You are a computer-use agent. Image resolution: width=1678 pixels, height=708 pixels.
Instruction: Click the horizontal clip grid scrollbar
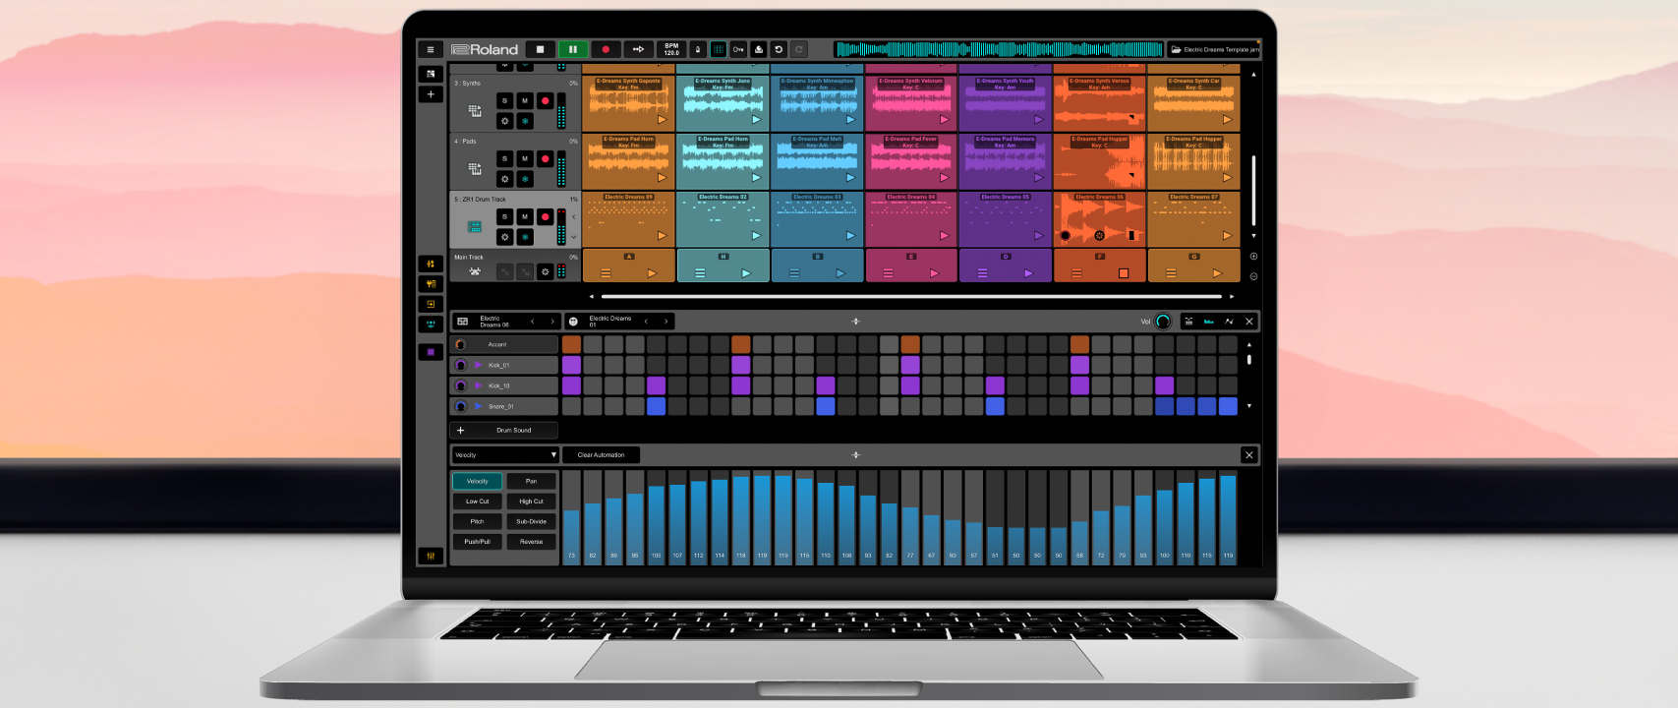911,296
